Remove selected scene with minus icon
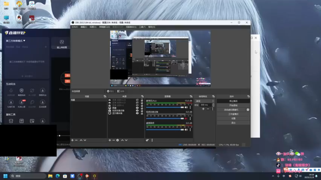This screenshot has height=180, width=321. [76, 140]
